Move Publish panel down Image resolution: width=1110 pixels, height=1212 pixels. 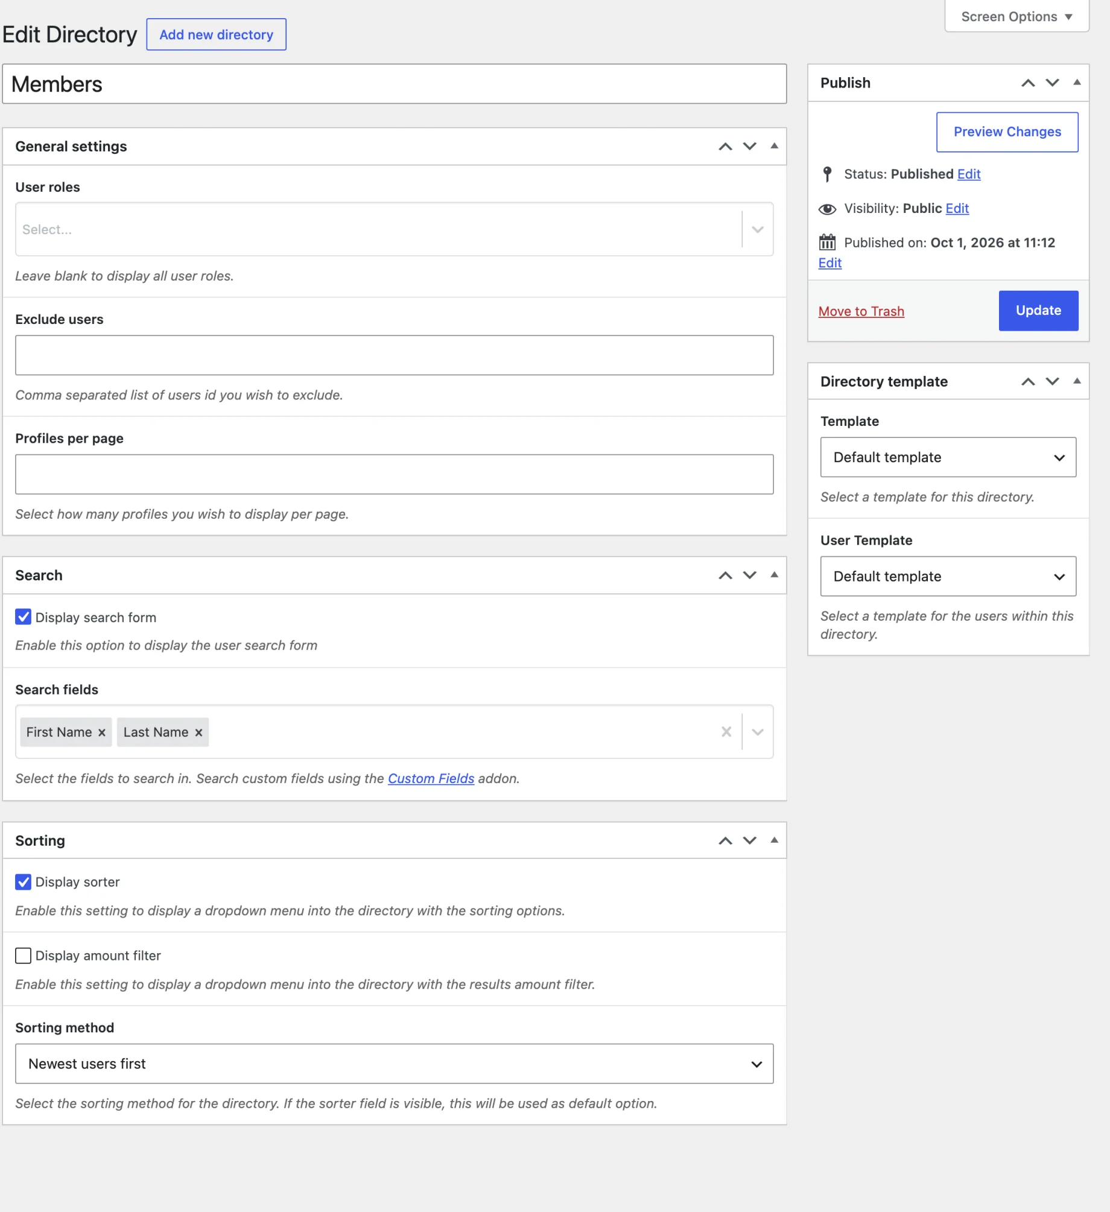coord(1053,83)
